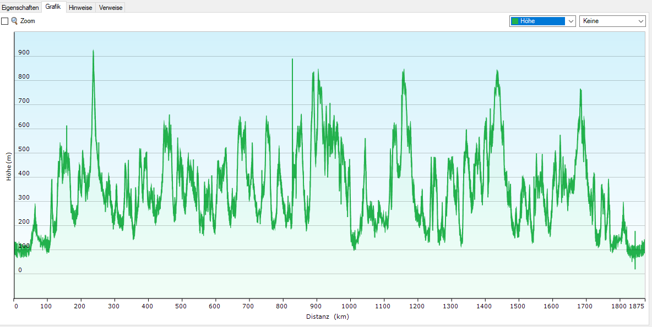Click the 900 label on height axis
Viewport: 652px width, 327px height.
(24, 53)
